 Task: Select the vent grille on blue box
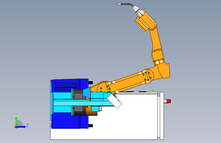[66, 87]
